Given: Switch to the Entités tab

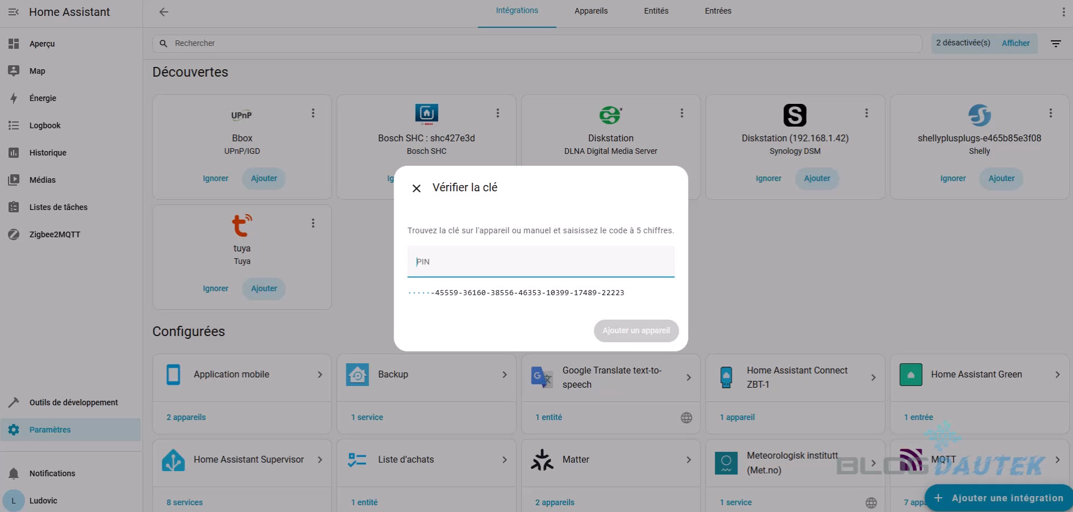Looking at the screenshot, I should (656, 11).
